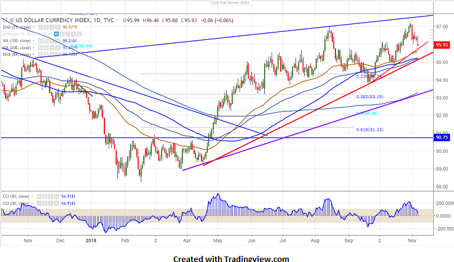Image resolution: width=454 pixels, height=262 pixels.
Task: Open settings for Ichimoku indicator
Action: pos(62,34)
